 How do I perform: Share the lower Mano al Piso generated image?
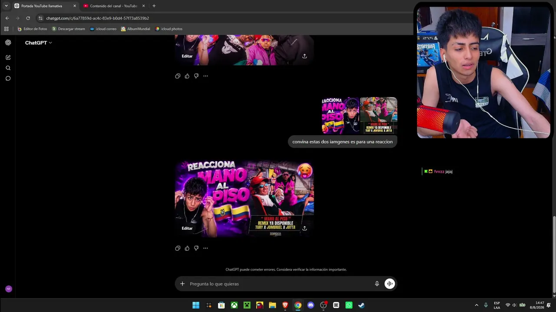[304, 228]
